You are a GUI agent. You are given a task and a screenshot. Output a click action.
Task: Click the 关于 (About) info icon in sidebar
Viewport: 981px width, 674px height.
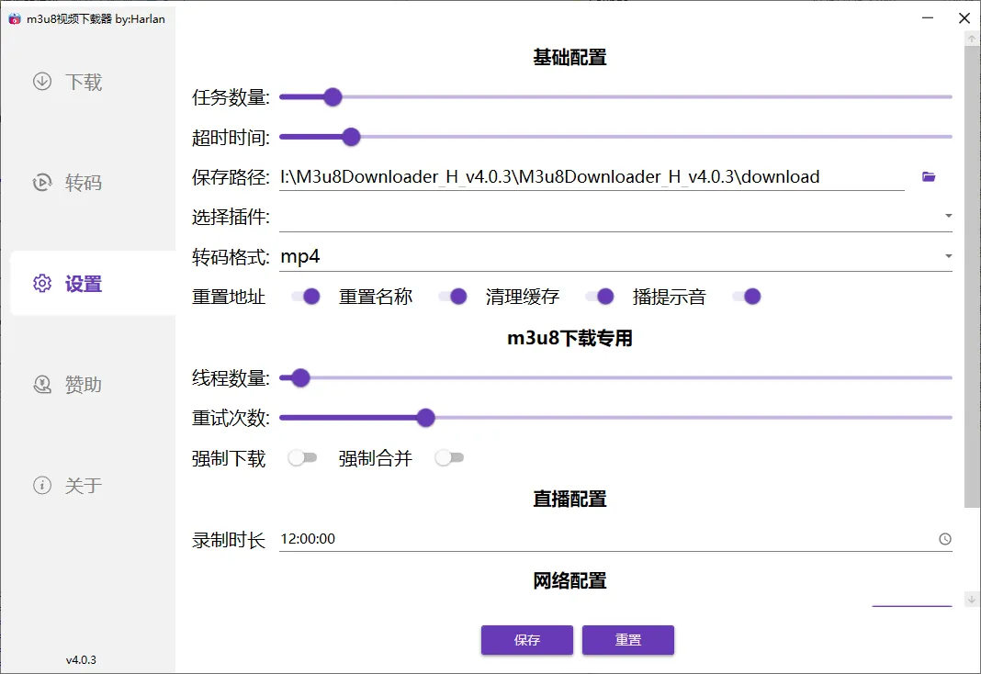pyautogui.click(x=41, y=485)
